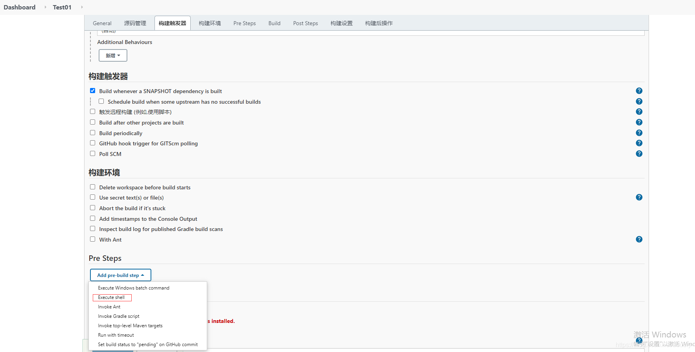Image resolution: width=695 pixels, height=352 pixels.
Task: Uncheck Build whenever a SNAPSHOT dependency is built
Action: coord(93,91)
